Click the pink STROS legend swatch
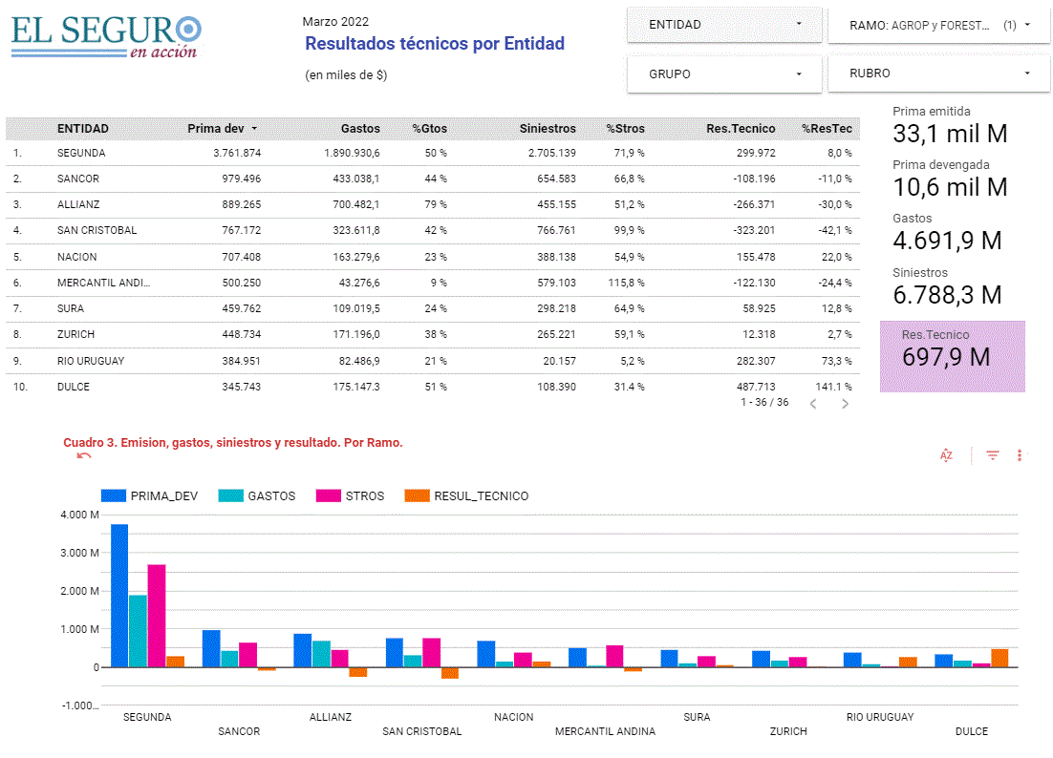Viewport: 1053px width, 758px height. click(329, 495)
